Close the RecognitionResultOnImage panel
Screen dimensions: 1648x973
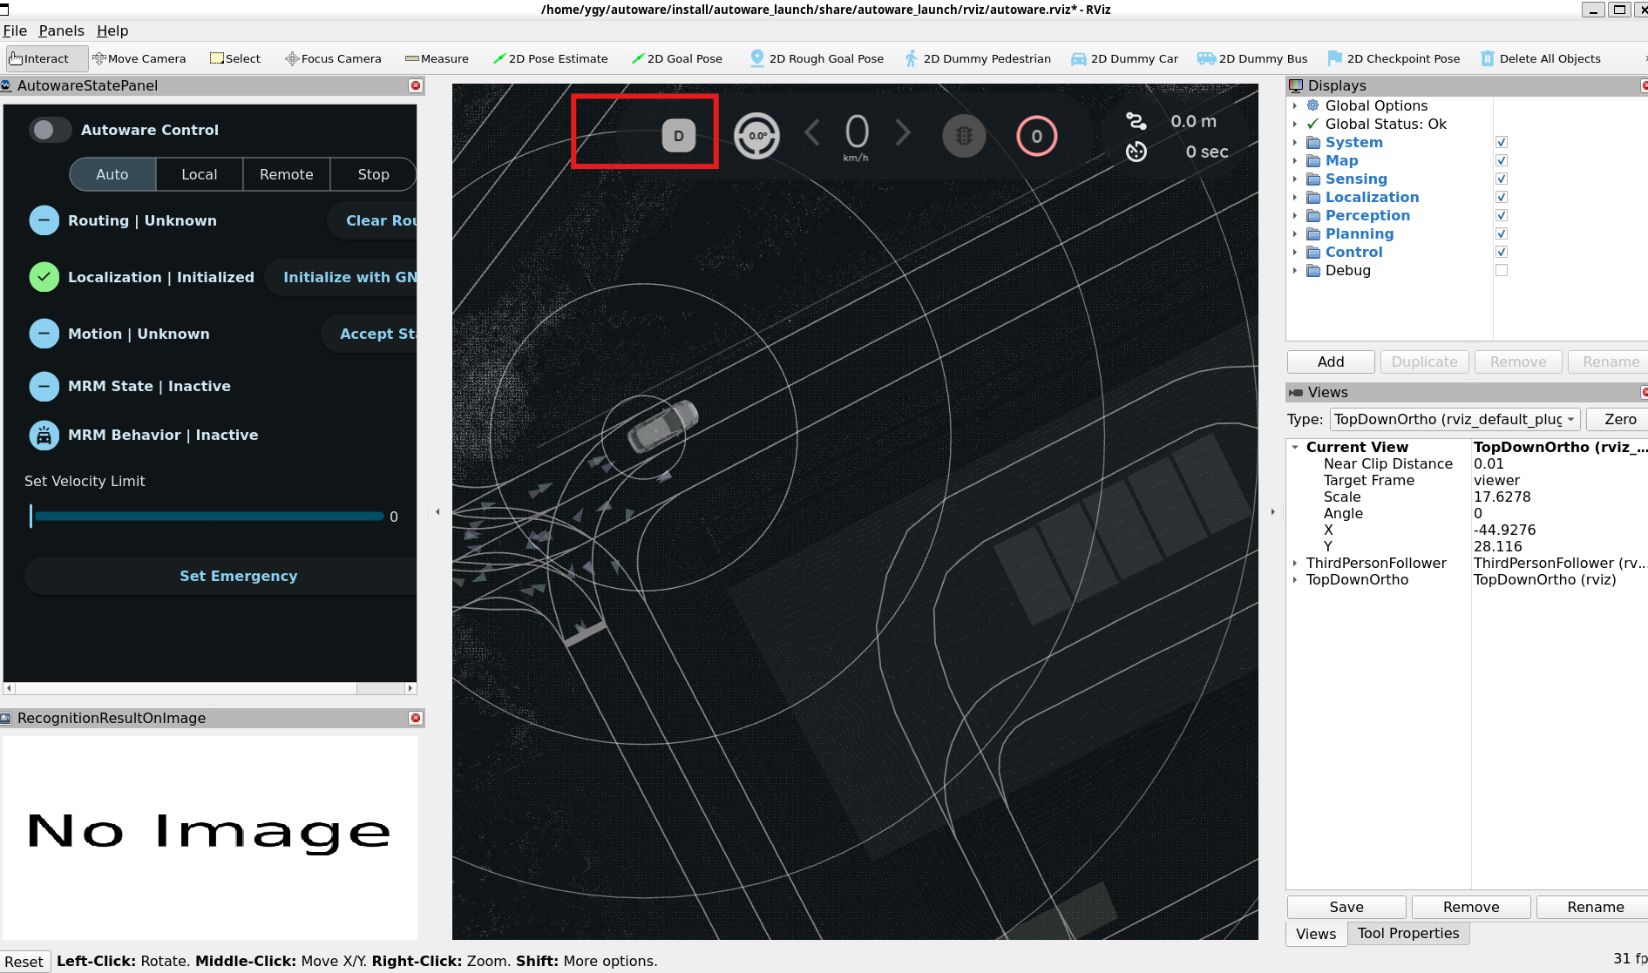pos(416,718)
